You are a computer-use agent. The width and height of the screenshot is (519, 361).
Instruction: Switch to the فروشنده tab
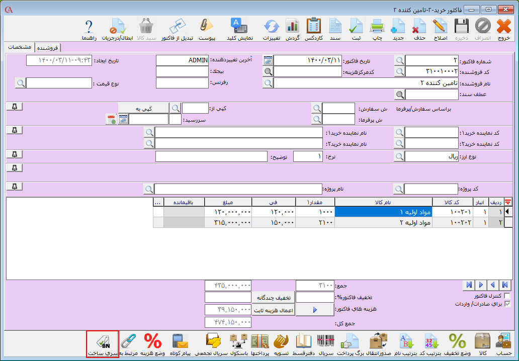click(47, 48)
